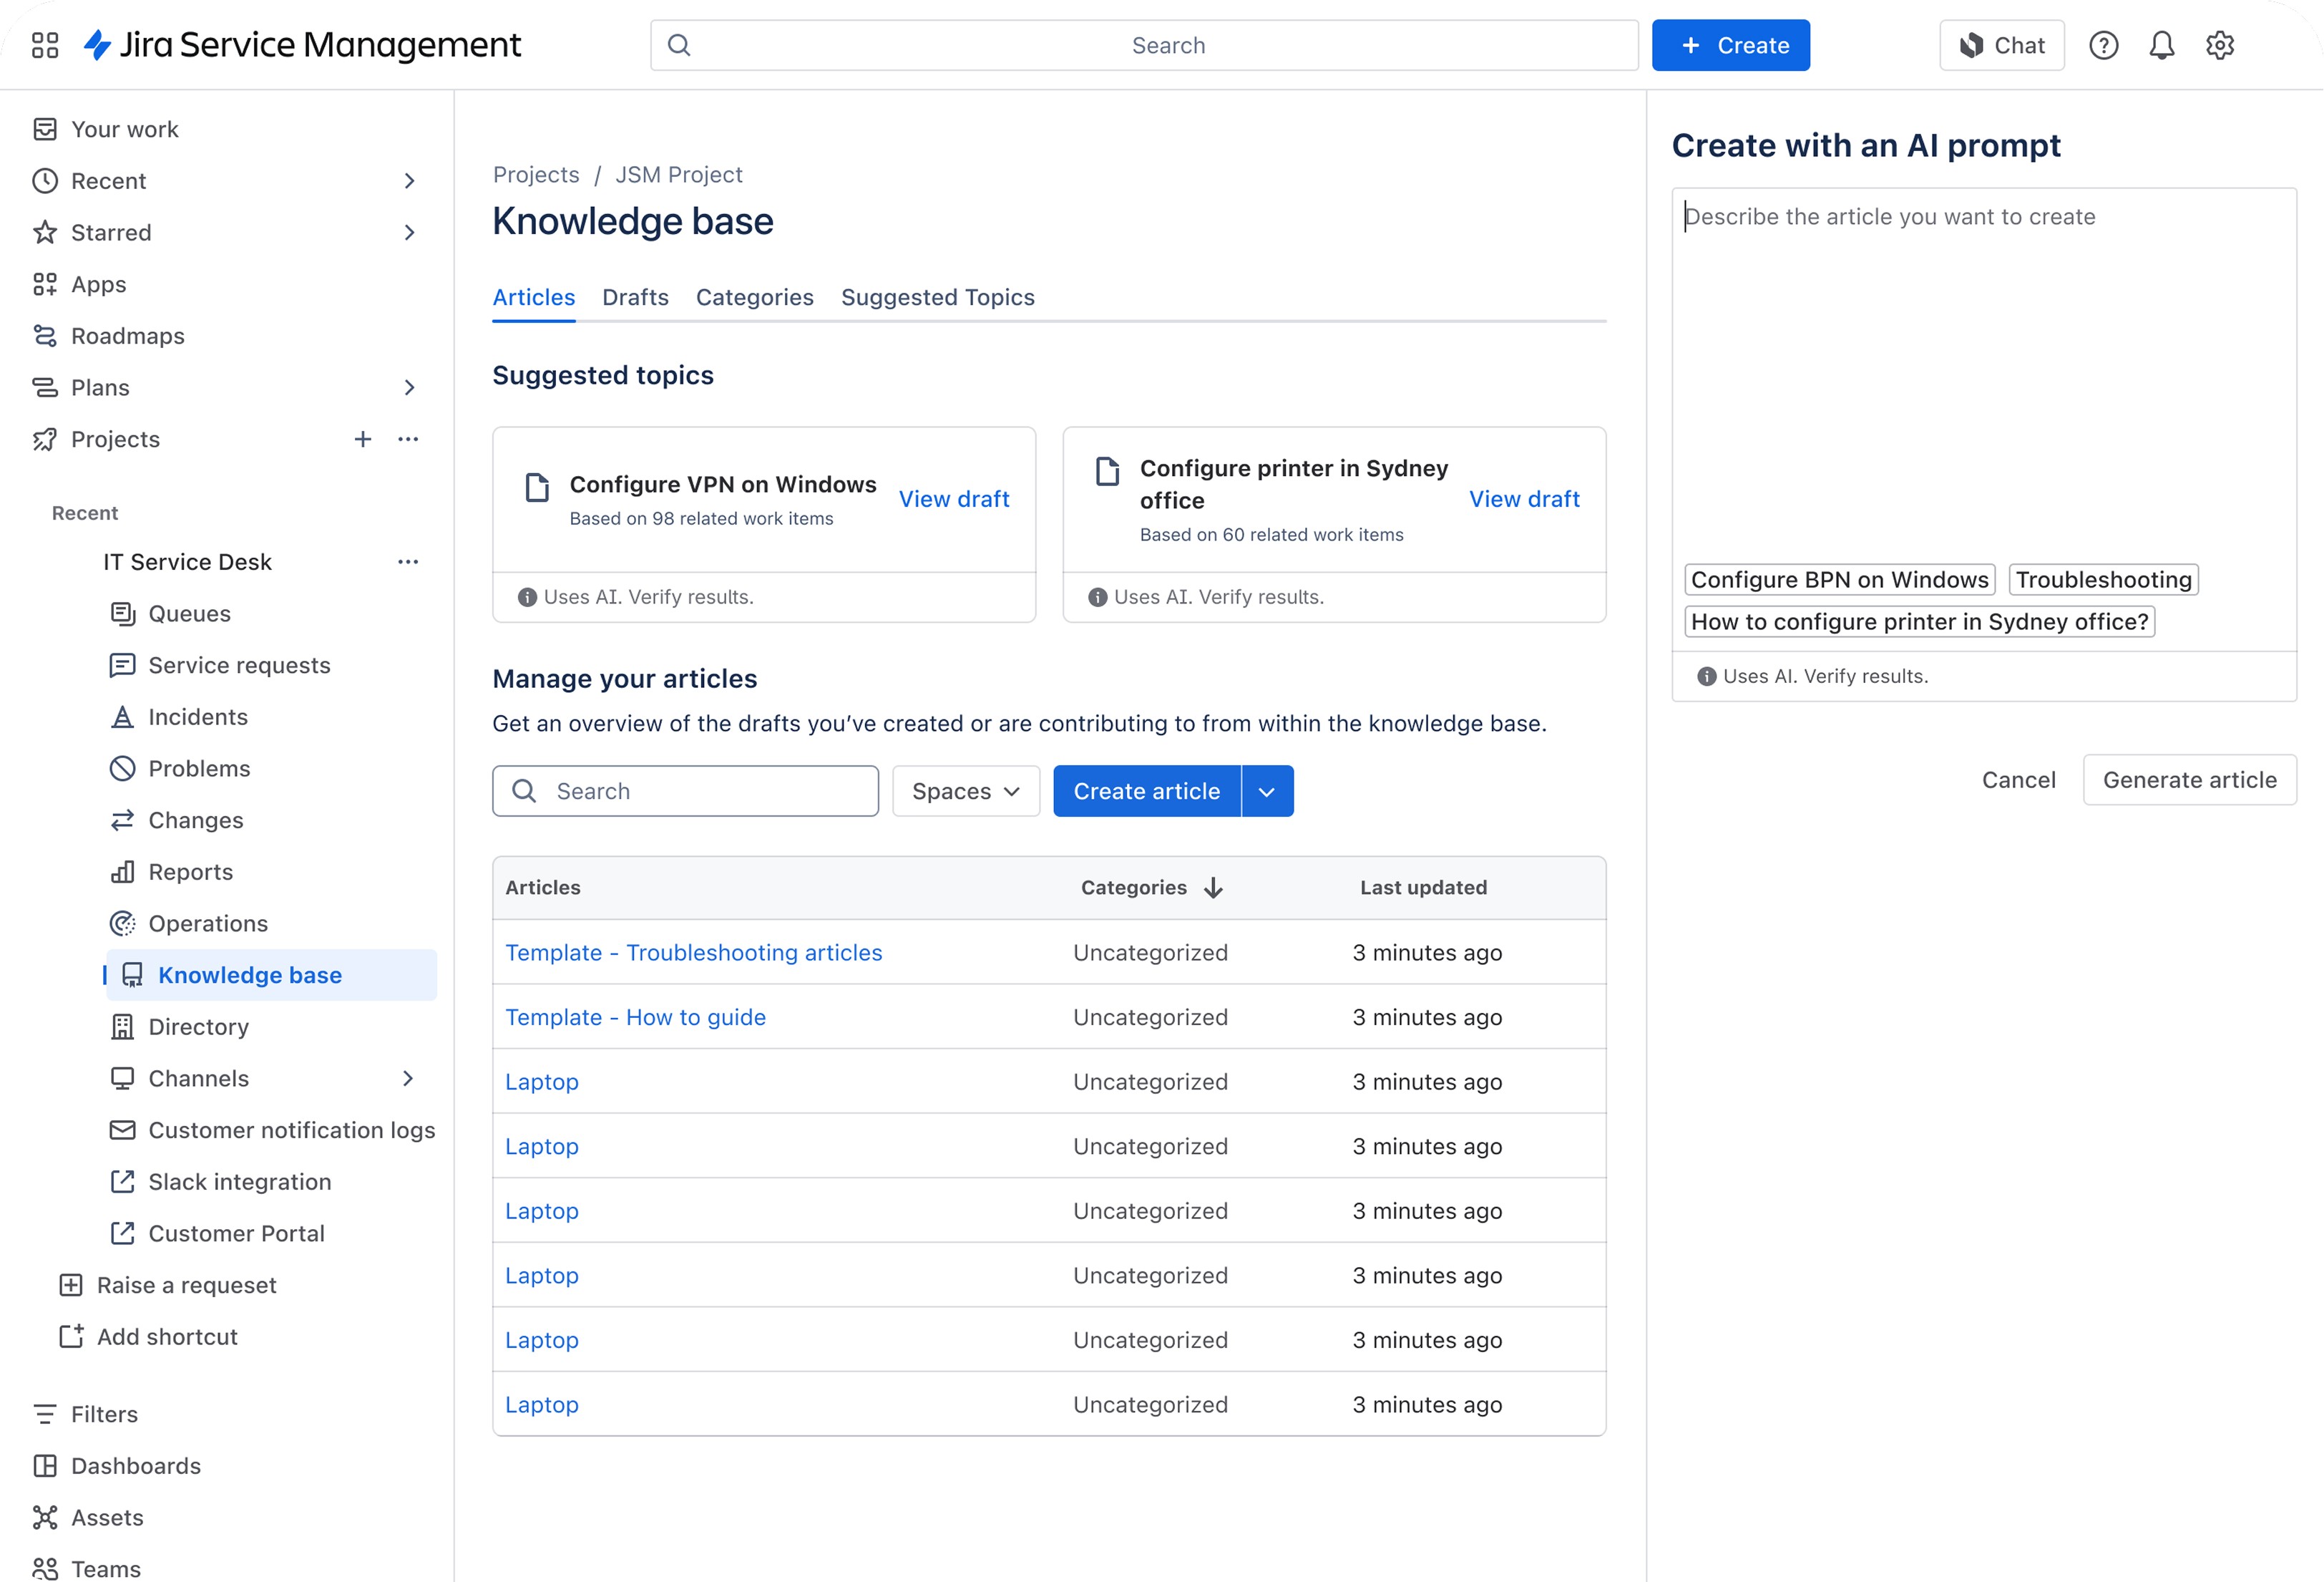
Task: Open the settings gear icon
Action: click(2219, 45)
